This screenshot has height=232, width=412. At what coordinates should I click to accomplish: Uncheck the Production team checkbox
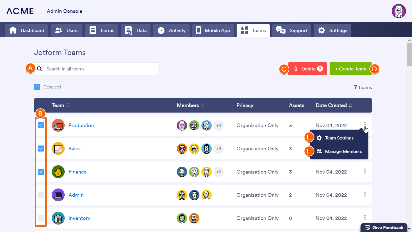point(41,125)
